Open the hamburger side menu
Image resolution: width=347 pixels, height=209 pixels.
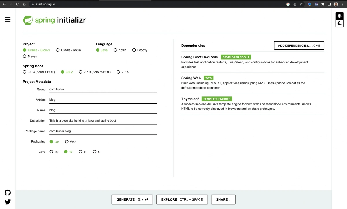coord(8,19)
